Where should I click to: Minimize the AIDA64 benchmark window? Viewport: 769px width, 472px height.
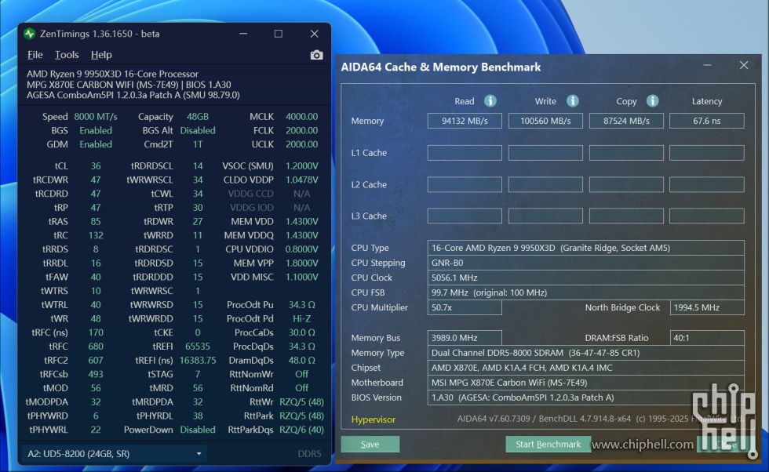tap(707, 65)
